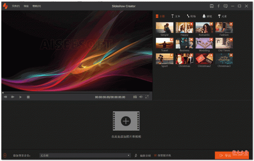Add photos and videos with plus button
Screen dimensions: 254x161
(126, 121)
